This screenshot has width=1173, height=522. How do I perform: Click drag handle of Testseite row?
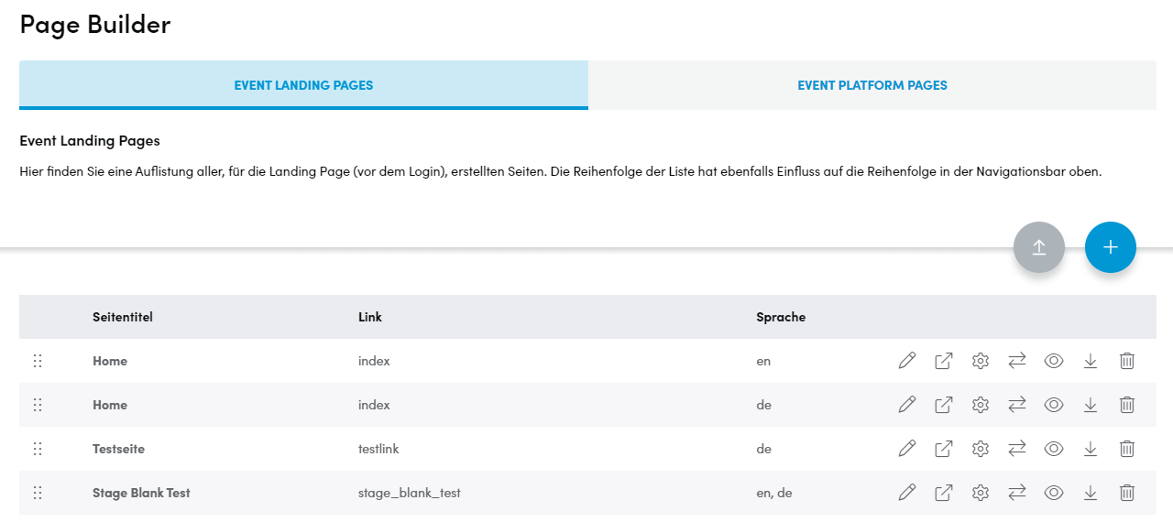click(38, 449)
